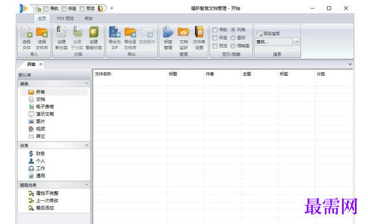Open the 通用 general category
Viewport: 368px width, 224px height.
coord(37,176)
